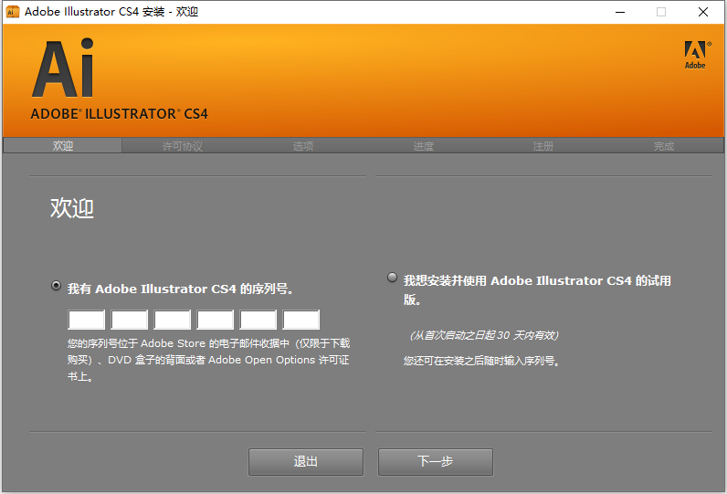Click the serial number location help text

click(x=208, y=360)
